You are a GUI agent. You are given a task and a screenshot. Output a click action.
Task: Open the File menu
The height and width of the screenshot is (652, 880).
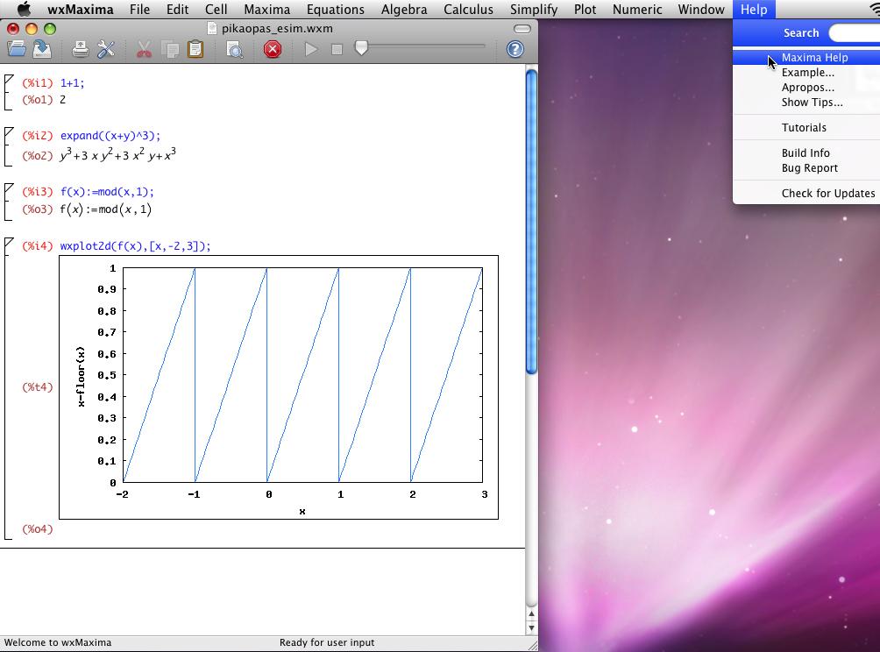click(x=139, y=10)
